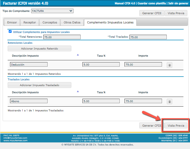
Task: Click Adicionar Impuesto Trasladado button
Action: pos(39,85)
